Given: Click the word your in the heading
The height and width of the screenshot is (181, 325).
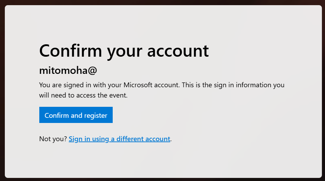Looking at the screenshot, I should 124,52.
